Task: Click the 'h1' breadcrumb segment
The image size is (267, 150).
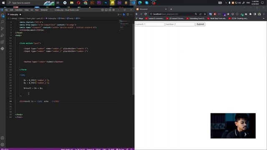Action: click(78, 18)
